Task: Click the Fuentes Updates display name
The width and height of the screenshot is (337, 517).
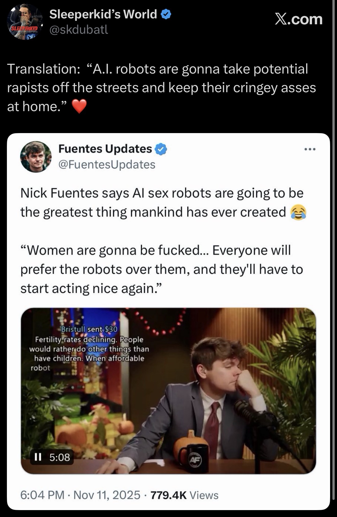Action: tap(105, 149)
